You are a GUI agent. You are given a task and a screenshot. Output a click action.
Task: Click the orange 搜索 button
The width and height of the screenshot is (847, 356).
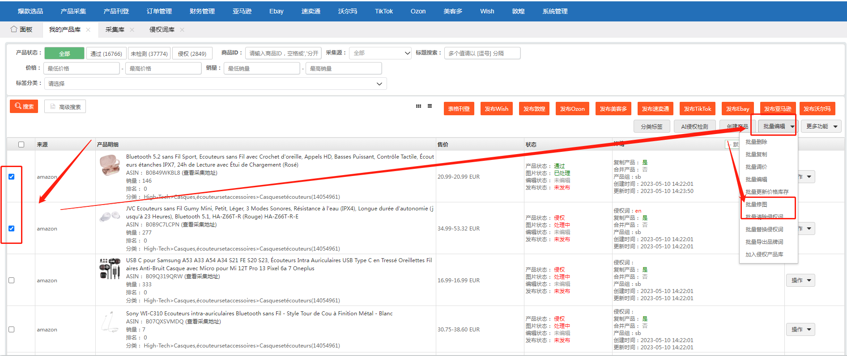coord(24,106)
